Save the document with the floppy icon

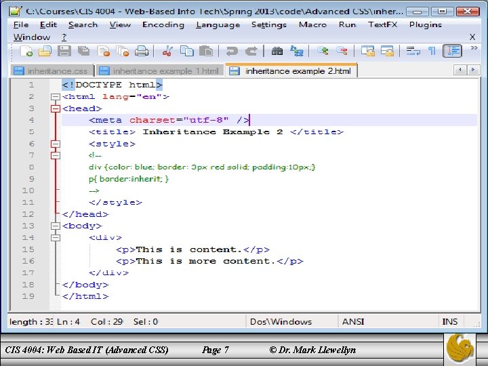[64, 51]
